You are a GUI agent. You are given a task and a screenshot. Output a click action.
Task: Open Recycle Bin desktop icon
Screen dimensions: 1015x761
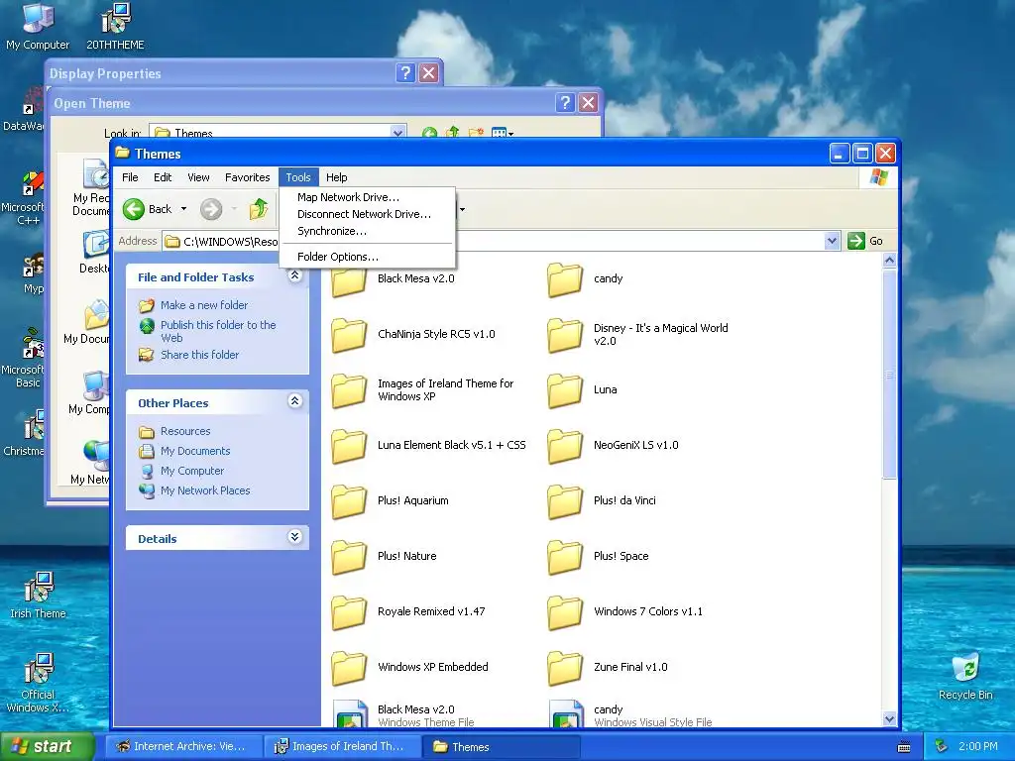point(965,668)
